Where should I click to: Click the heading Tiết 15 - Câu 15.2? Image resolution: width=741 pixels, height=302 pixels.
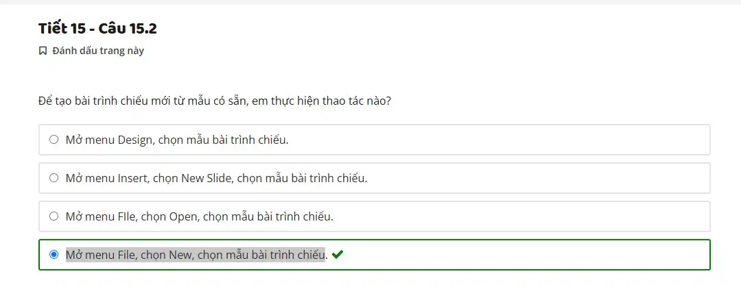97,29
